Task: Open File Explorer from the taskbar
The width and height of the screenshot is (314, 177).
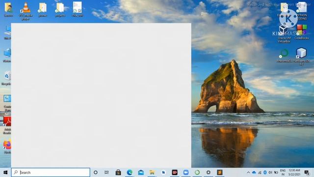Action: pos(152,173)
